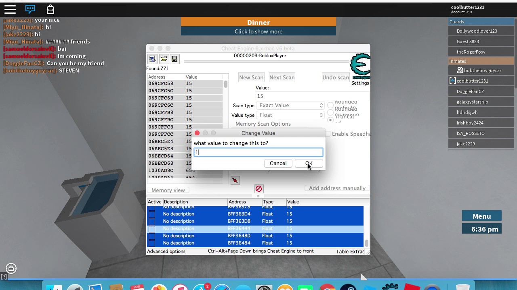Select player galaxyzstarship in Inmates list
Viewport: 517px width, 290px height.
[x=481, y=102]
